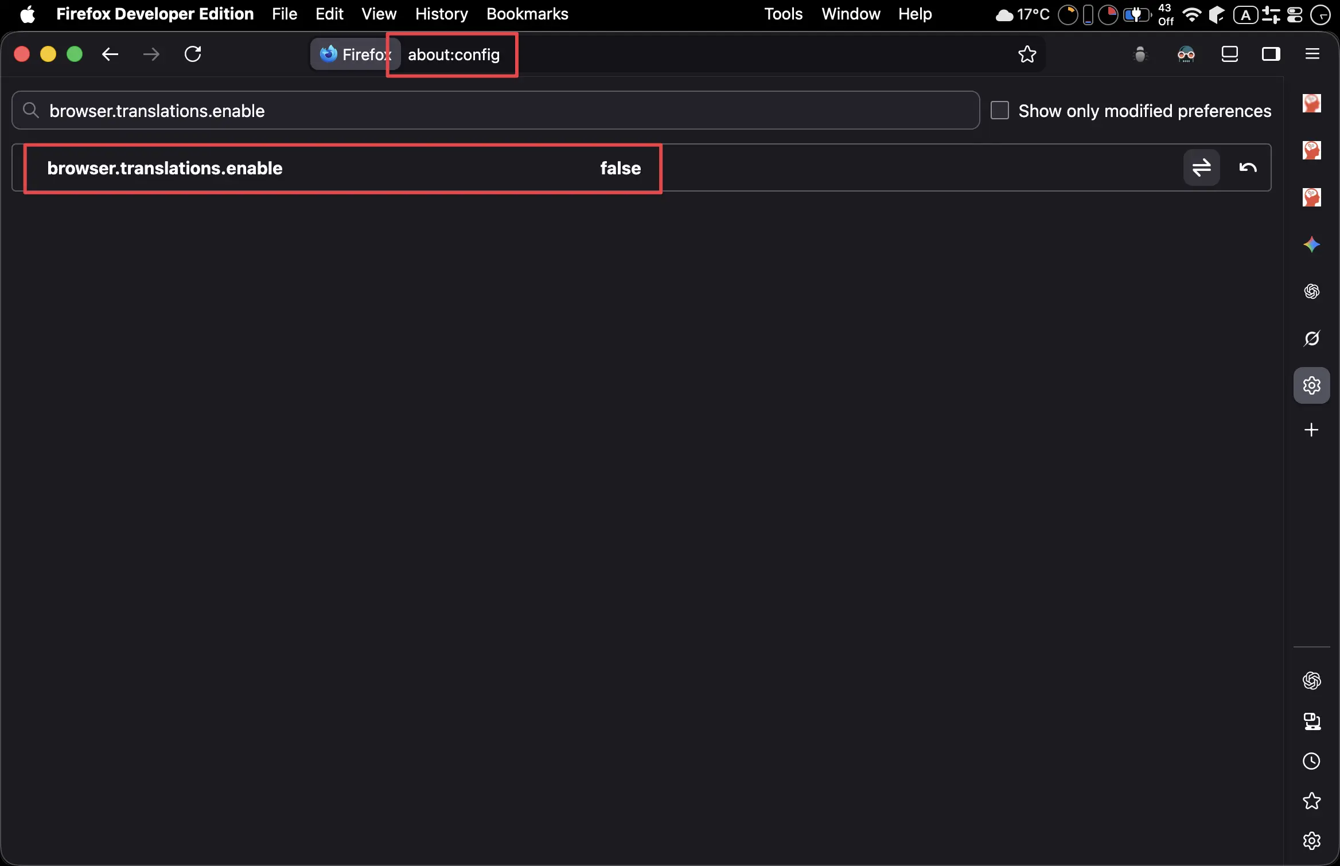Click the Firefox identity label in address bar

355,54
